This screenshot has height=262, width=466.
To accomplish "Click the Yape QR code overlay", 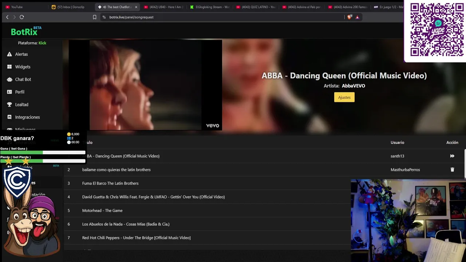I will point(437,30).
